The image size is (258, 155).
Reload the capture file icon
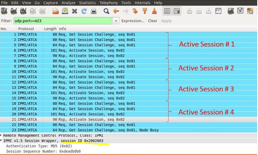(84, 11)
